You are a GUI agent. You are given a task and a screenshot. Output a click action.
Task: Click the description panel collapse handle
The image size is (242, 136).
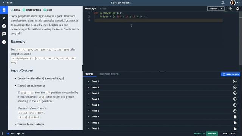pos(83,68)
